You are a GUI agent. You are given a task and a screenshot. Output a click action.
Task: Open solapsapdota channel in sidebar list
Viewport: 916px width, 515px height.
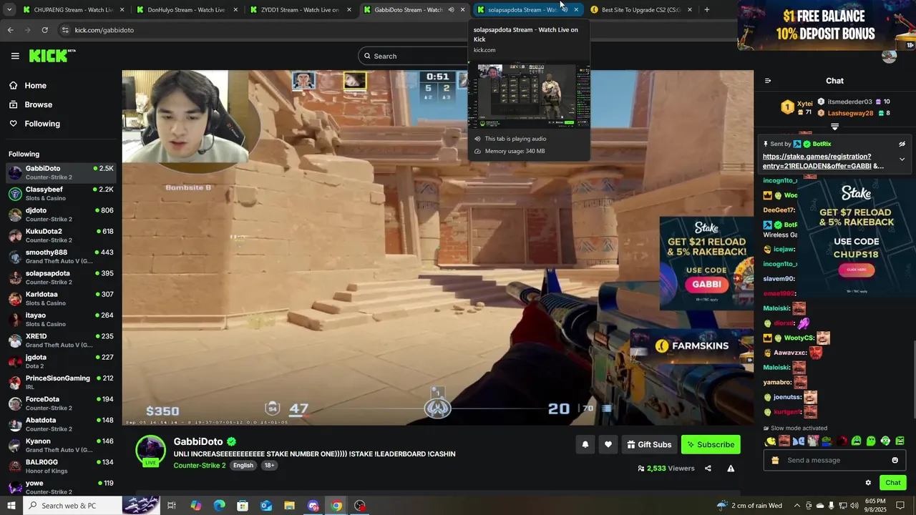[x=61, y=278]
